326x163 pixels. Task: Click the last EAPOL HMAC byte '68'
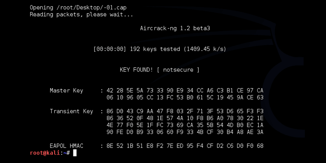(260, 146)
